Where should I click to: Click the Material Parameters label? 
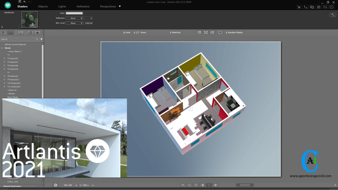click(x=12, y=186)
